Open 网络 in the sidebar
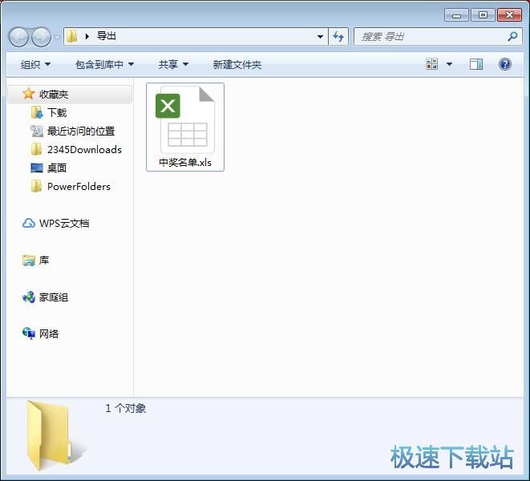The image size is (530, 481). click(49, 333)
